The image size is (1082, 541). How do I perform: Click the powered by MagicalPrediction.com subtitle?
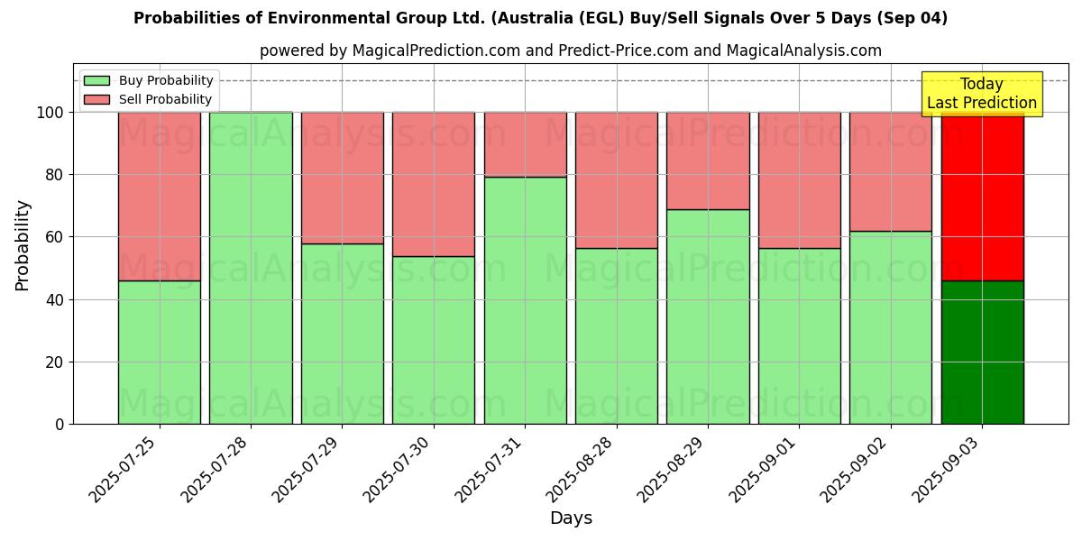571,50
